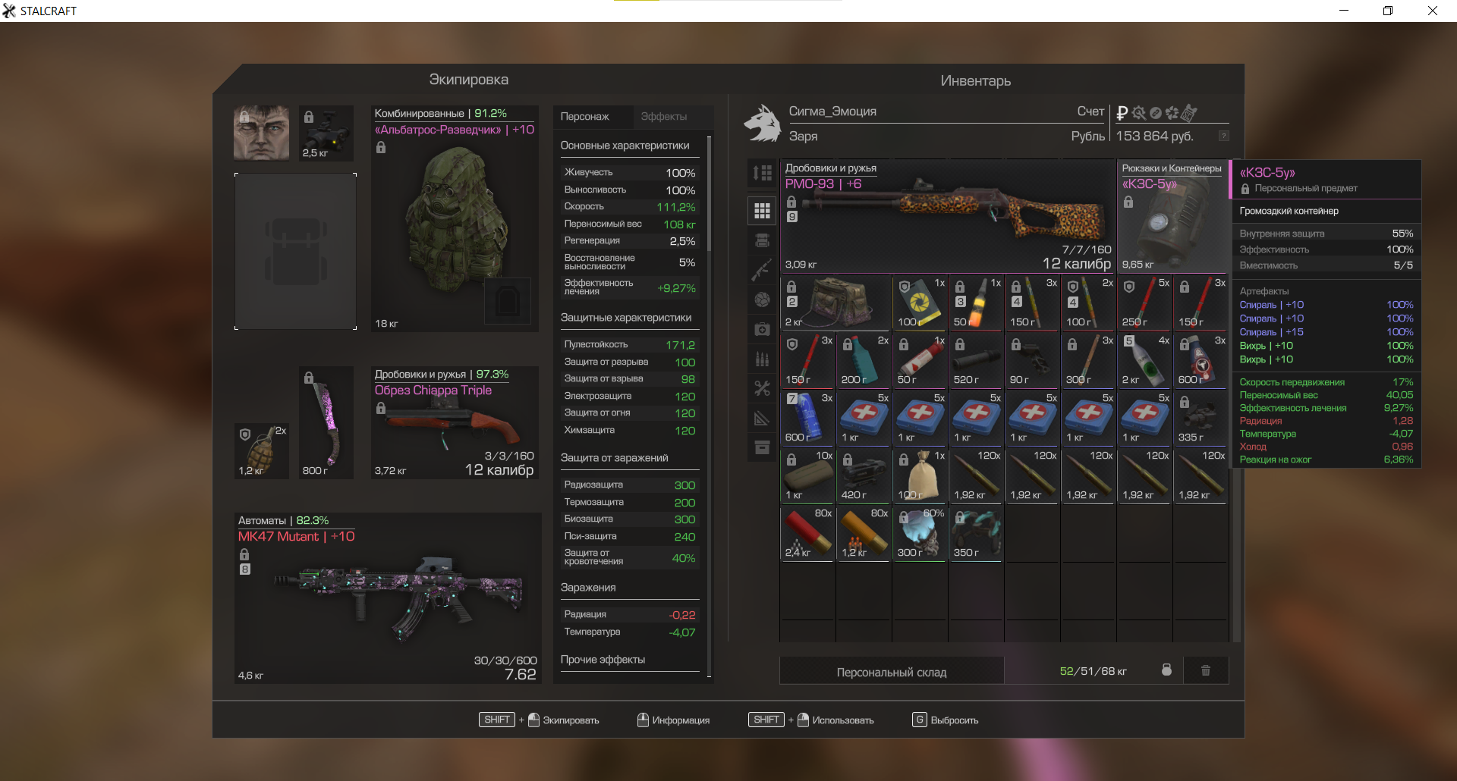Click the character stats panel scrollbar
This screenshot has height=781, width=1457.
[x=709, y=193]
